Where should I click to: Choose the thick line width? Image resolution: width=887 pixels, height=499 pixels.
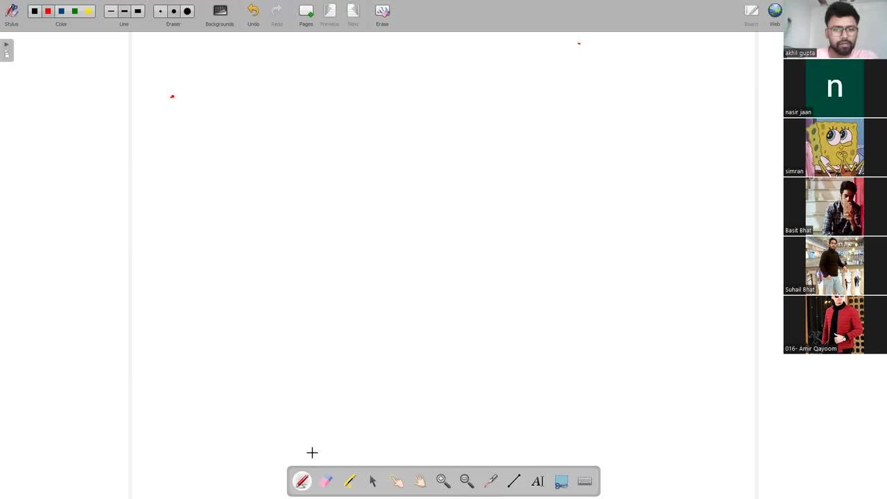pos(138,11)
